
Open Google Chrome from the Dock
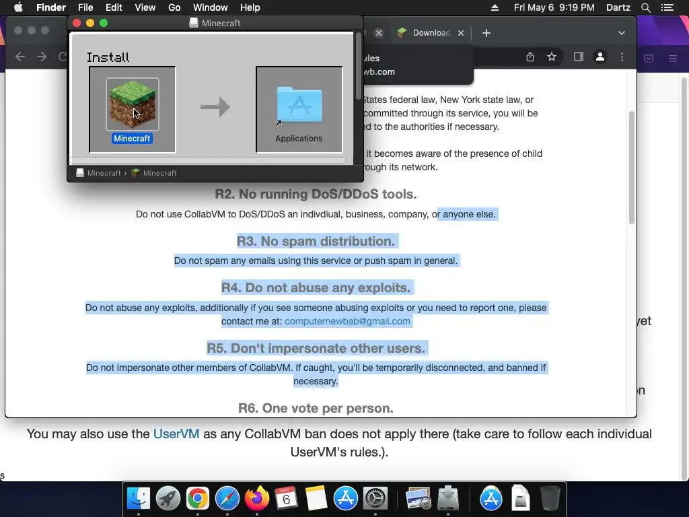(x=197, y=499)
